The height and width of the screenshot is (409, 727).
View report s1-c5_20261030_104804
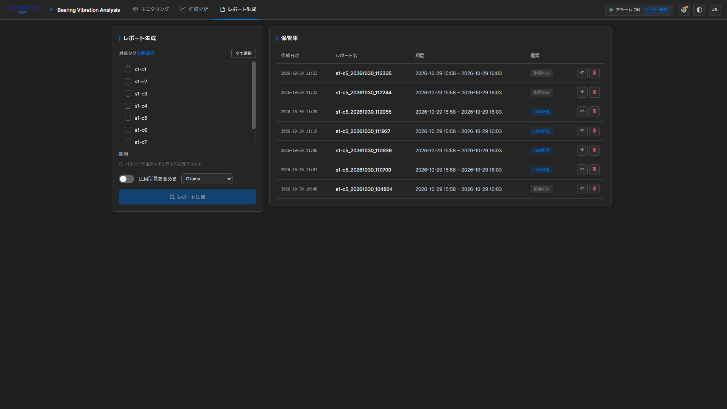582,189
